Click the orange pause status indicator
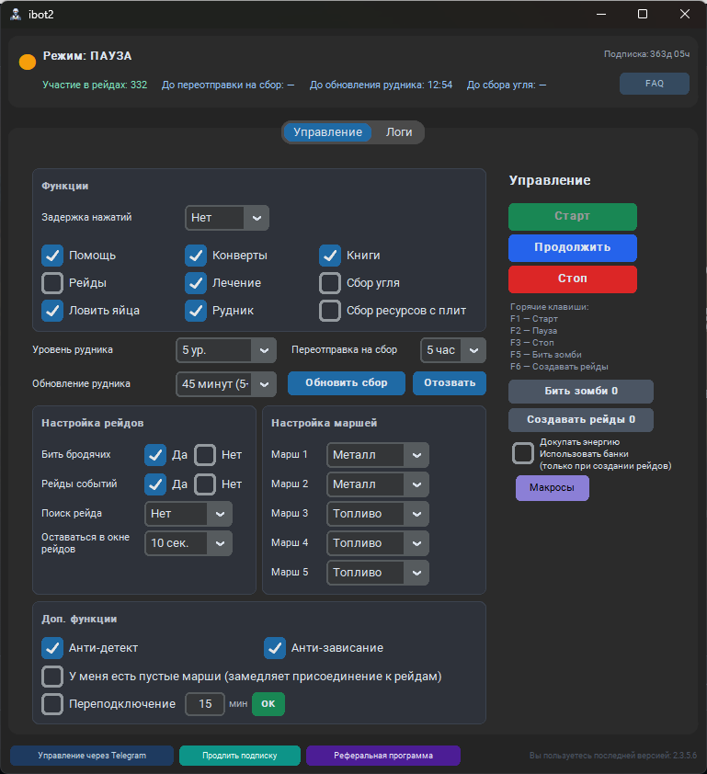707x774 pixels. tap(28, 62)
